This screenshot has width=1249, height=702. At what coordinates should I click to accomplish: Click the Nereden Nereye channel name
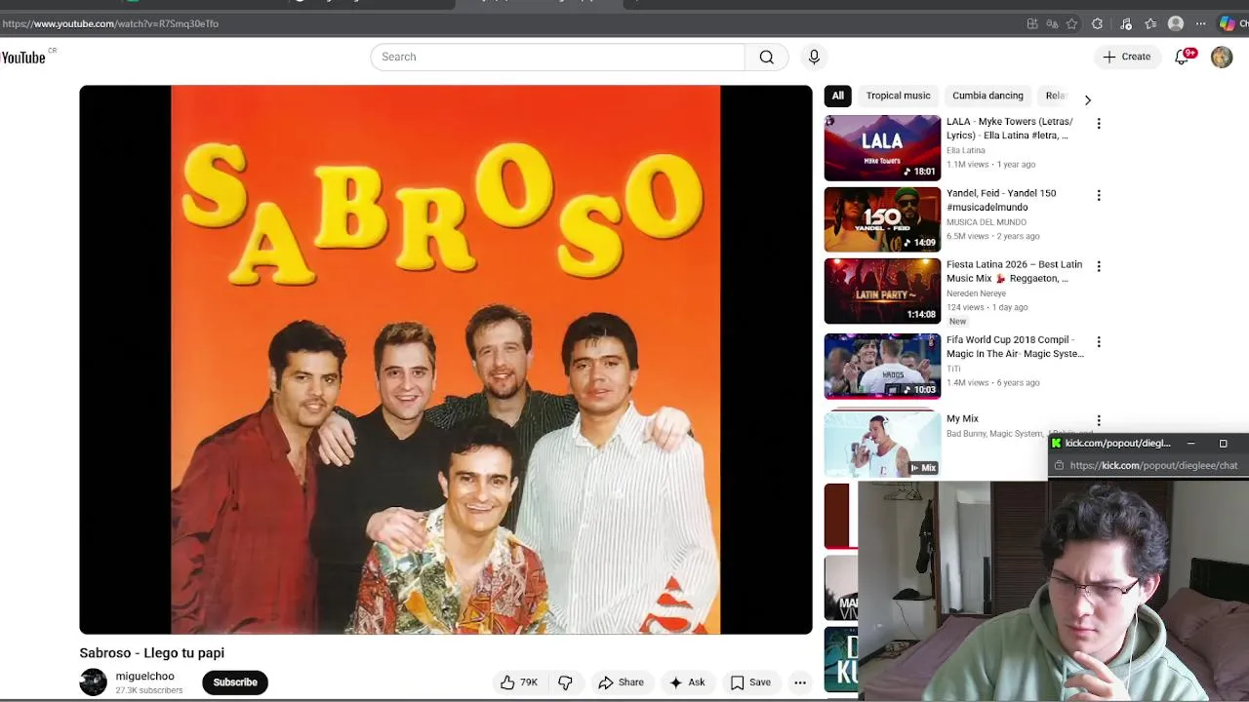pos(976,293)
